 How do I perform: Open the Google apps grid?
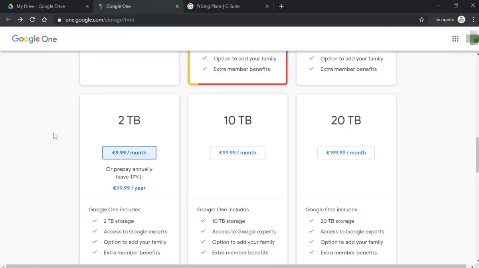pyautogui.click(x=455, y=39)
